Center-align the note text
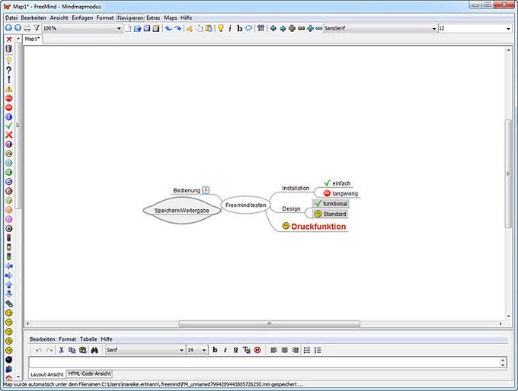This screenshot has width=518, height=391. tap(284, 350)
